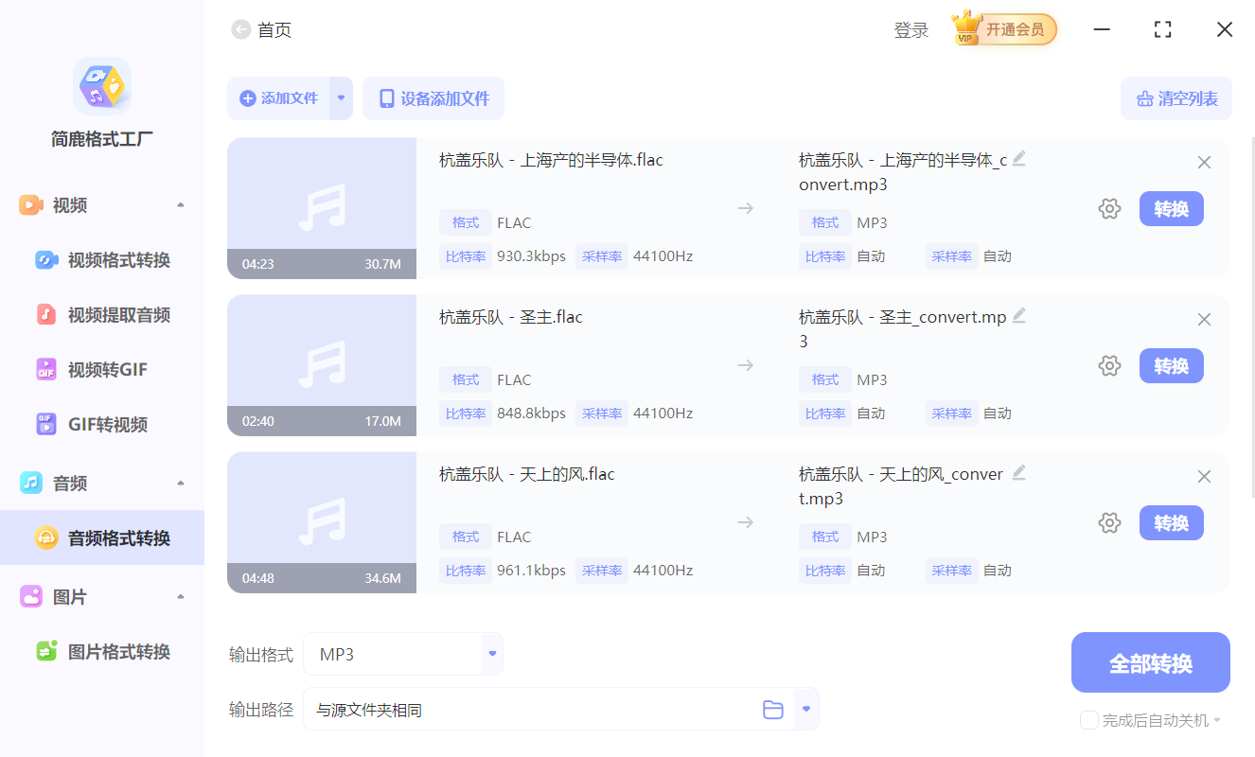
Task: Expand the 添加文件 dropdown arrow
Action: click(x=341, y=98)
